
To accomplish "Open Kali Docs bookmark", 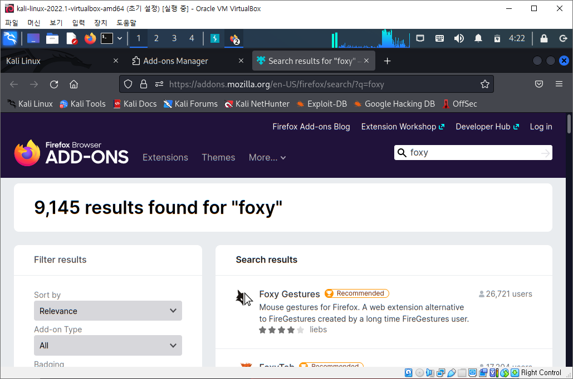I will (x=135, y=104).
